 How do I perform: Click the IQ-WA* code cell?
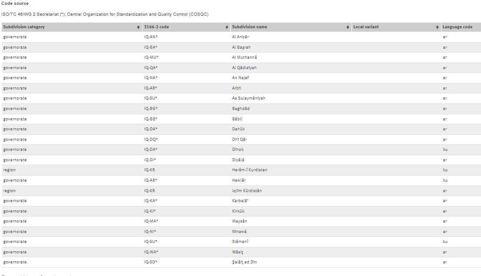coord(151,252)
